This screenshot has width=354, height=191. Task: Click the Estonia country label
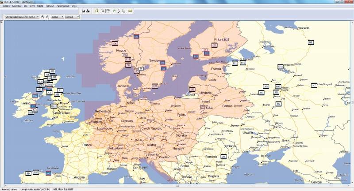(216, 69)
